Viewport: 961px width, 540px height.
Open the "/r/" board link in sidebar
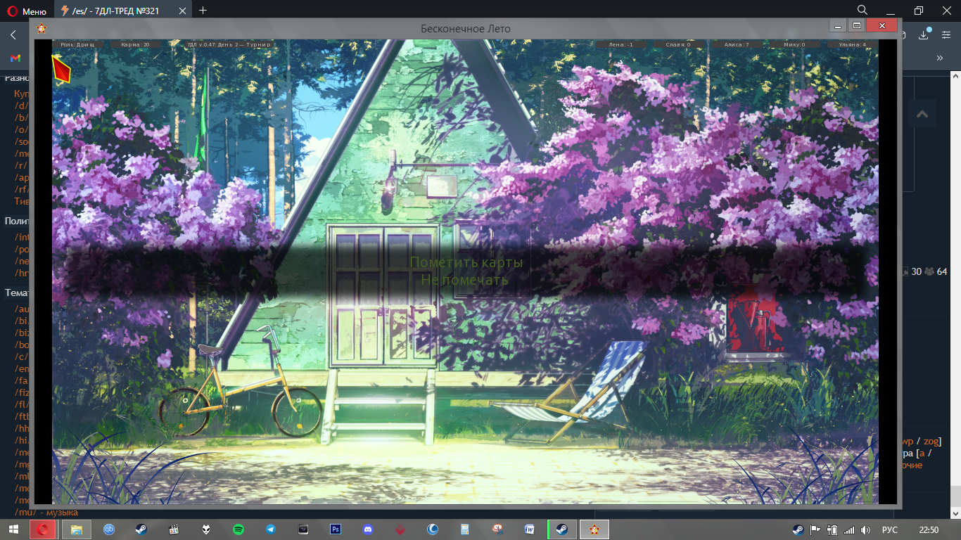click(20, 166)
